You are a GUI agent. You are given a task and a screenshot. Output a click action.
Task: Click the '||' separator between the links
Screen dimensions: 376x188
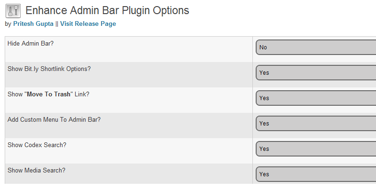[57, 23]
